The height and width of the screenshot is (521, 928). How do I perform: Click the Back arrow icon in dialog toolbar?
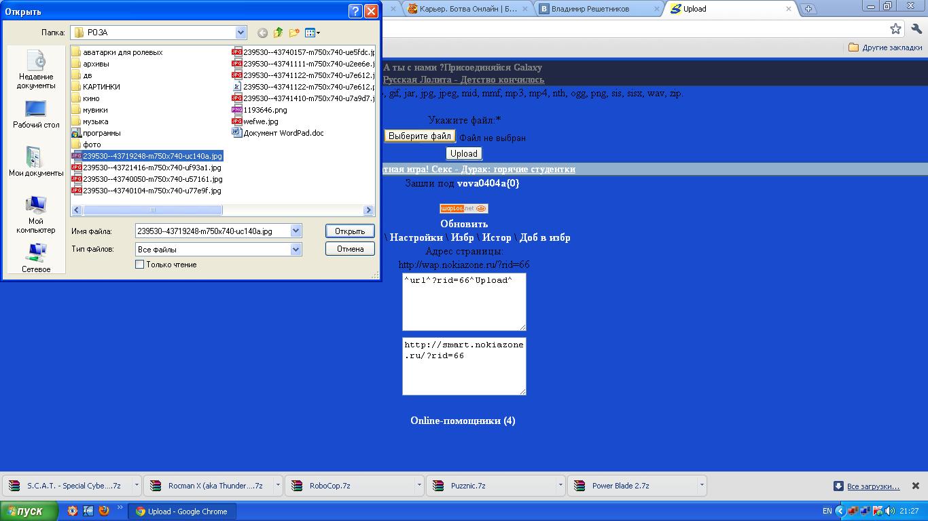click(x=262, y=33)
